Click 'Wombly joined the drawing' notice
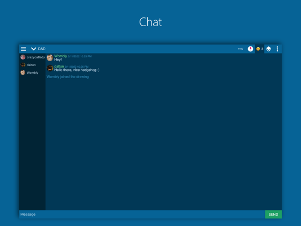 tap(68, 76)
